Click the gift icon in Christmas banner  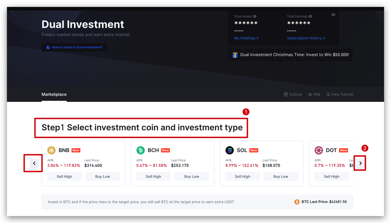[235, 55]
